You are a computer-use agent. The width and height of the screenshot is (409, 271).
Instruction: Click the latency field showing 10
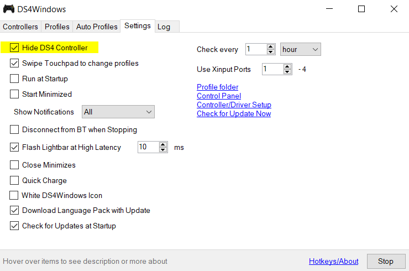[149, 147]
